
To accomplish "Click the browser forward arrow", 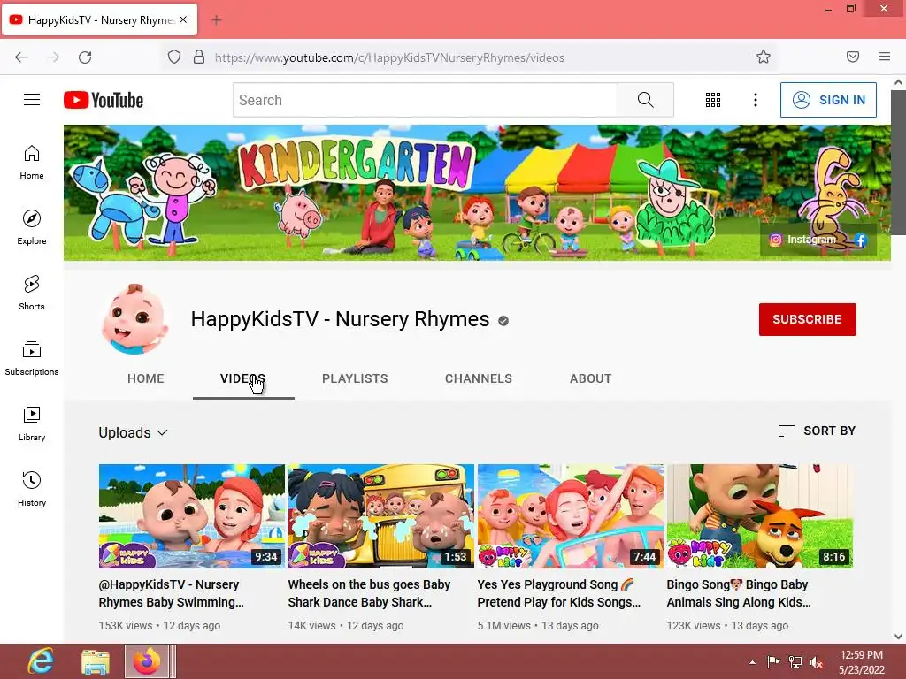I will tap(53, 57).
